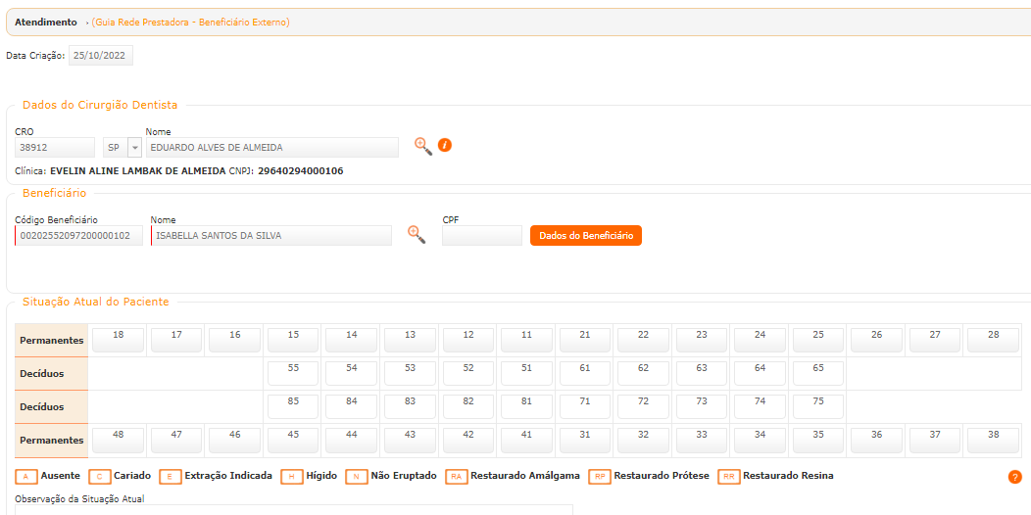Open the SP state dropdown arrow
This screenshot has height=515, width=1031.
point(134,148)
